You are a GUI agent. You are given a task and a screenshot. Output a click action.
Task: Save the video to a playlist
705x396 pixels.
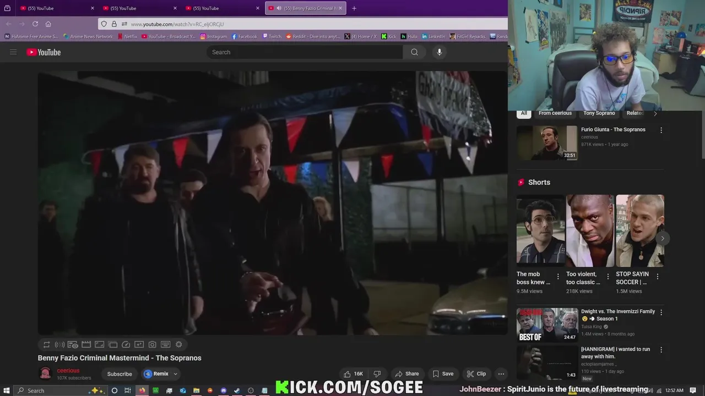(x=443, y=373)
